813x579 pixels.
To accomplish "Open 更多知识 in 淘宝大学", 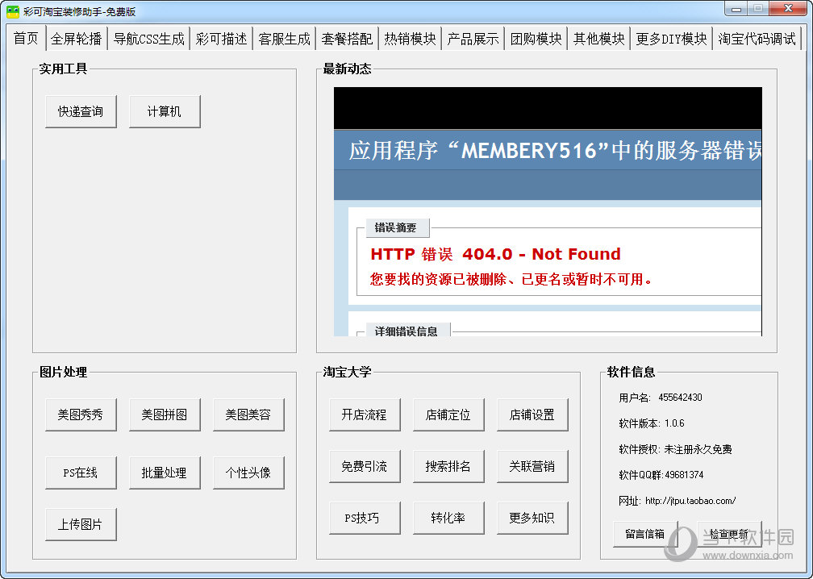I will 533,518.
